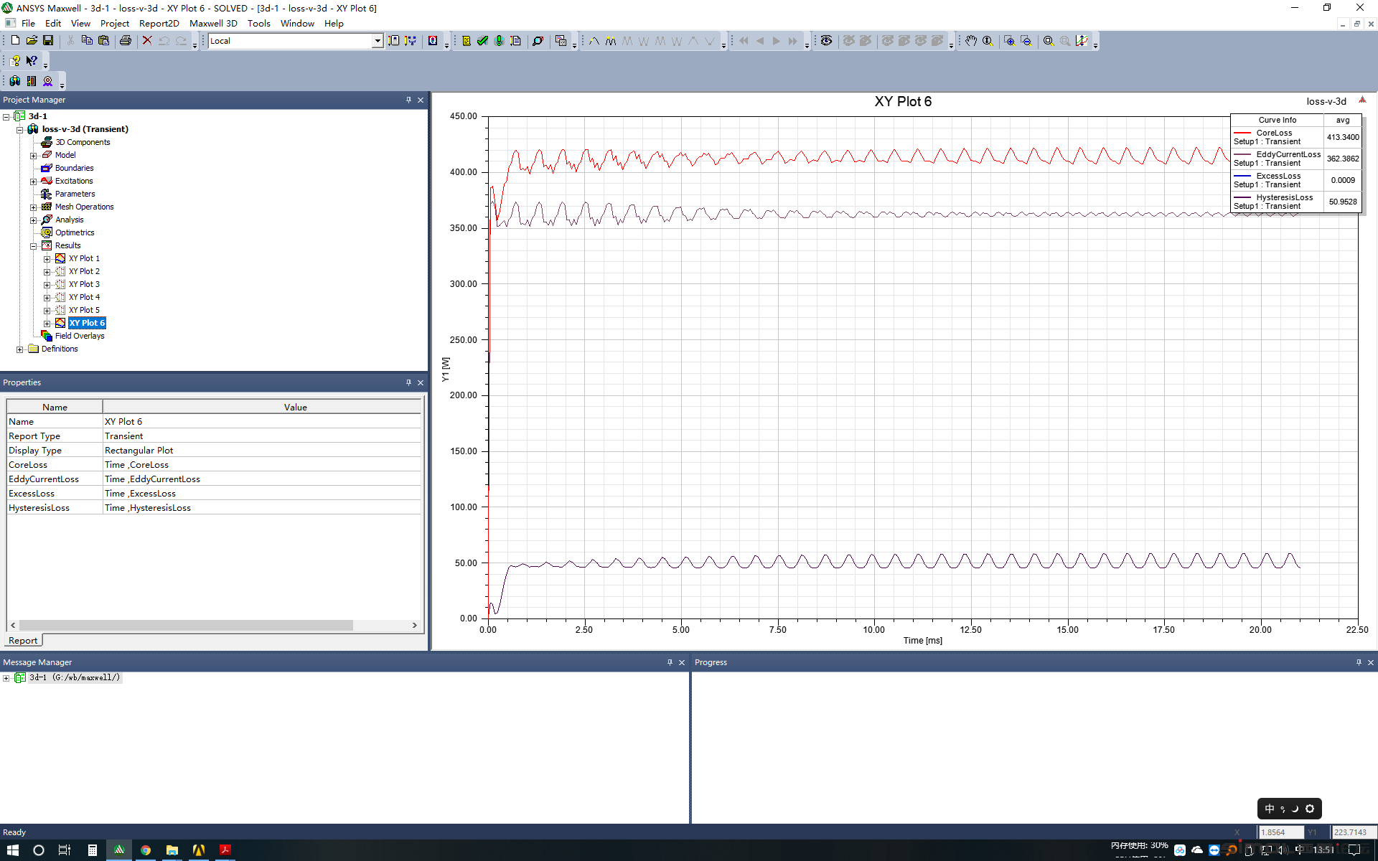Click the CoreLoss curve legend entry
The height and width of the screenshot is (861, 1378).
[1278, 137]
